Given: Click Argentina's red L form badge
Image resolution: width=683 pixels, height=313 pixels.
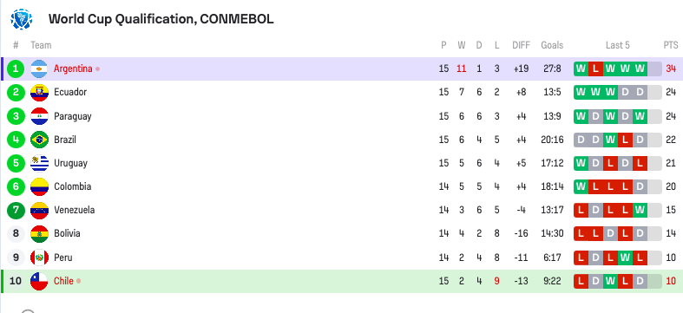Looking at the screenshot, I should 595,68.
